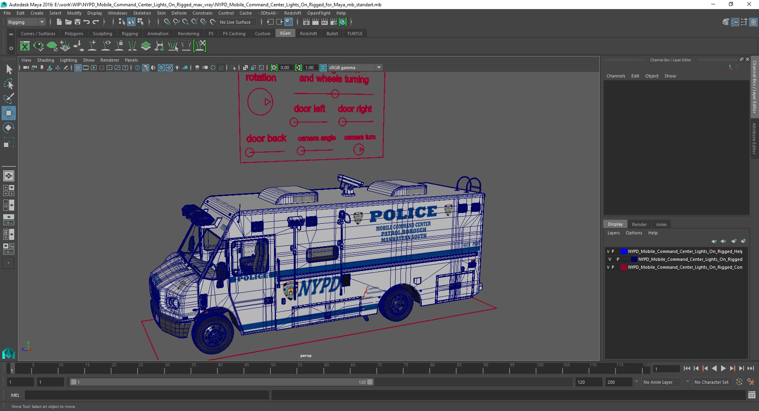Pick the Paint Selection tool
This screenshot has height=411, width=759.
8,98
